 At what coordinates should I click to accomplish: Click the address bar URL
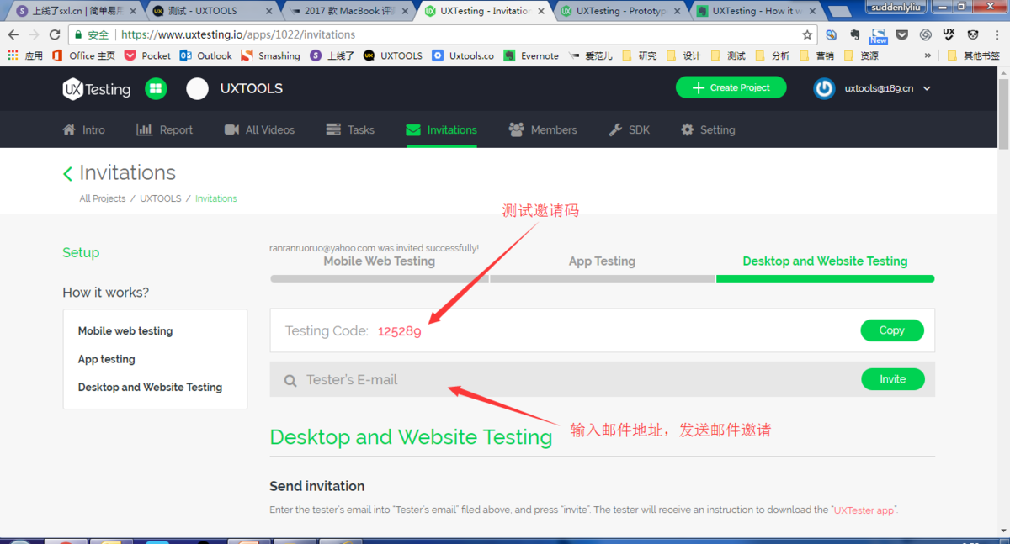click(238, 34)
